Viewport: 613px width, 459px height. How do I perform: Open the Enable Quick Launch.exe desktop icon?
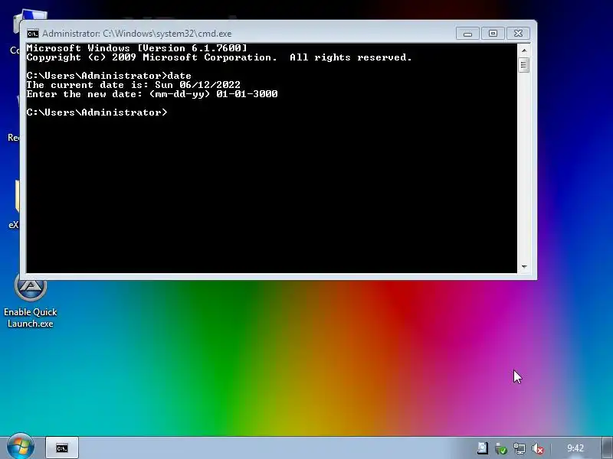click(x=31, y=301)
